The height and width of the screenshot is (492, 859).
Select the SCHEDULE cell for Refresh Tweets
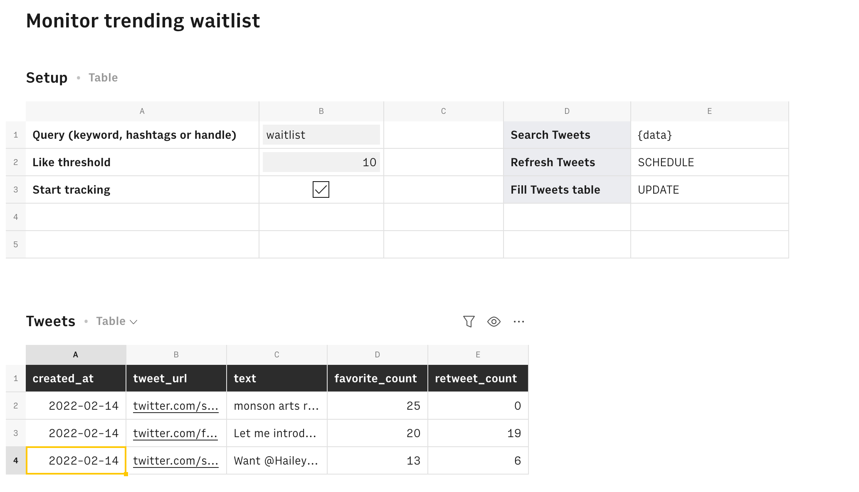pyautogui.click(x=709, y=162)
